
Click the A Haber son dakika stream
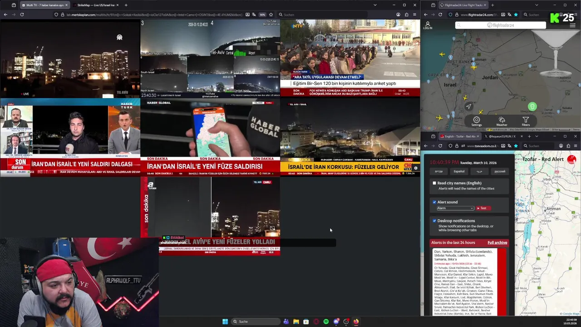click(210, 216)
